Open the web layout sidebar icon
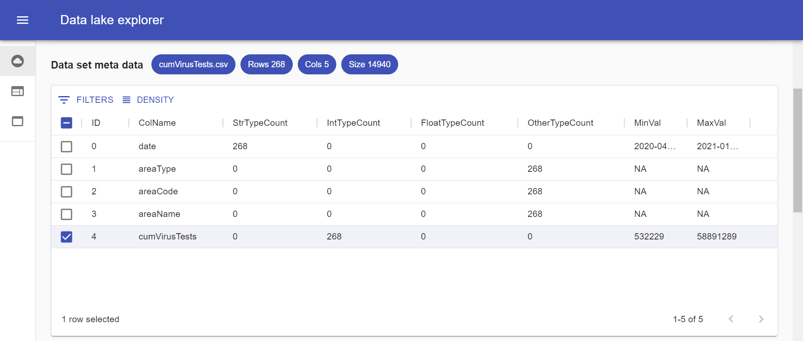This screenshot has height=341, width=803. click(x=18, y=91)
